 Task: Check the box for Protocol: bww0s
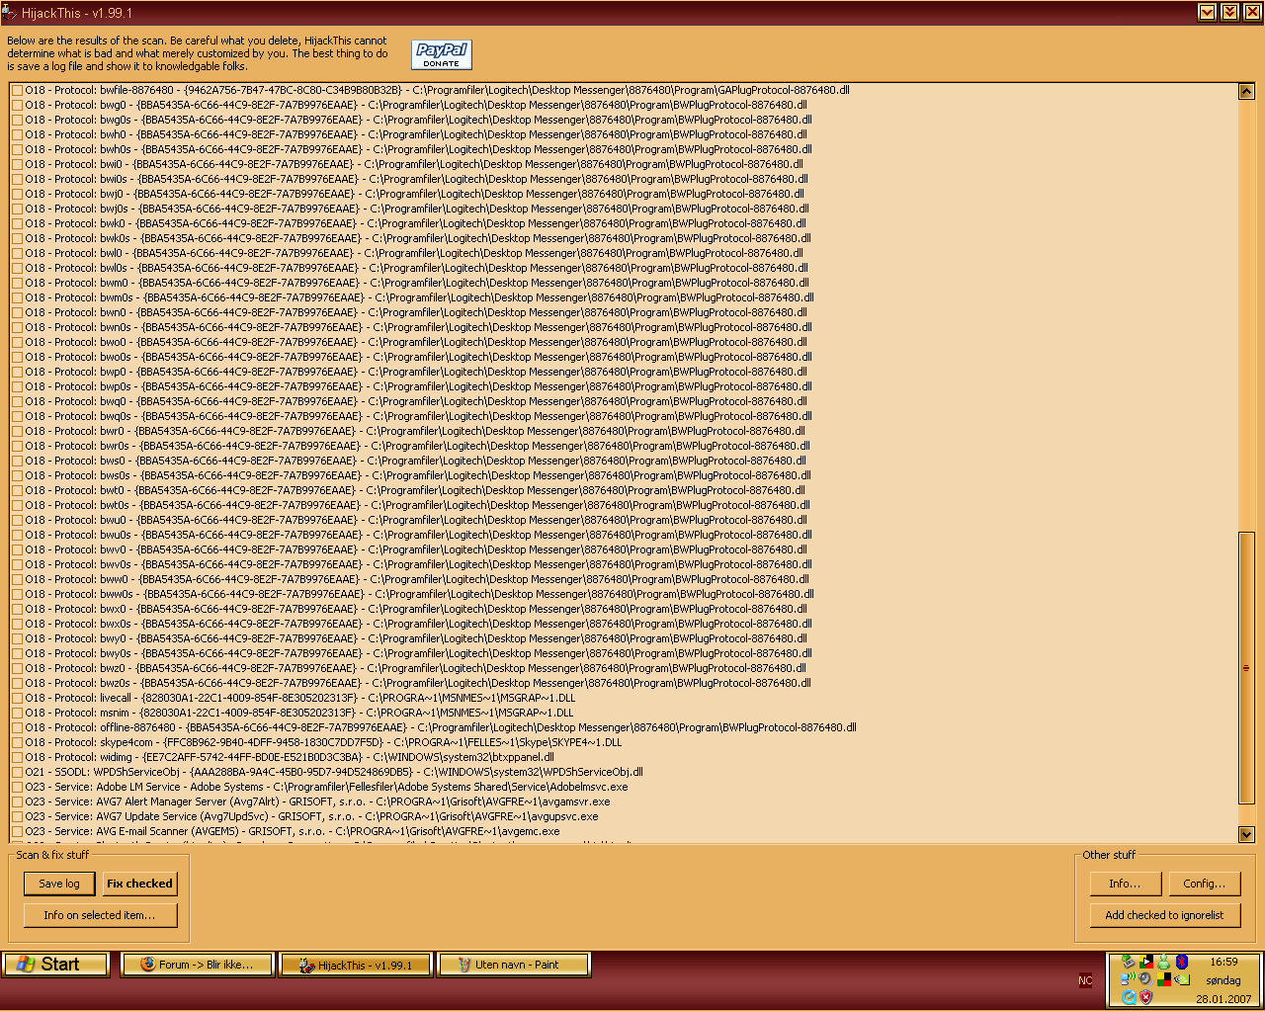click(17, 594)
